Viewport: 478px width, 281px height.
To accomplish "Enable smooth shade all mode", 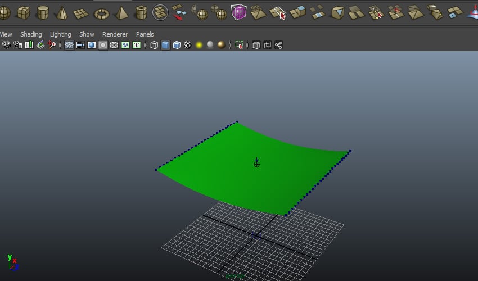I will coord(165,45).
